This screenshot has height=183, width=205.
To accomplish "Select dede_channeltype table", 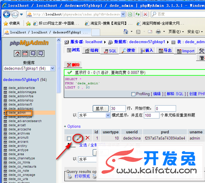I will pos(22,158).
